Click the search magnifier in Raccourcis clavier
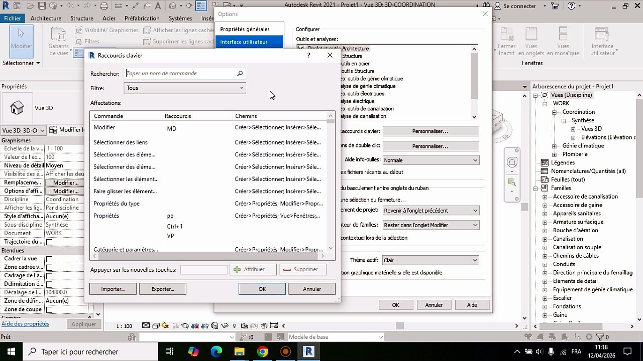The width and height of the screenshot is (643, 361). [240, 74]
